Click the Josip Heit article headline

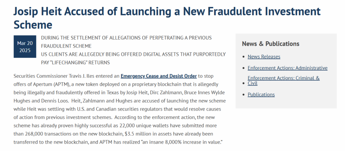point(167,18)
